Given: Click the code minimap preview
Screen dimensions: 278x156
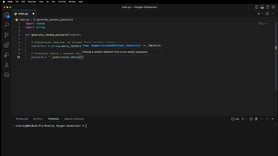Looking at the screenshot, I should click(264, 23).
